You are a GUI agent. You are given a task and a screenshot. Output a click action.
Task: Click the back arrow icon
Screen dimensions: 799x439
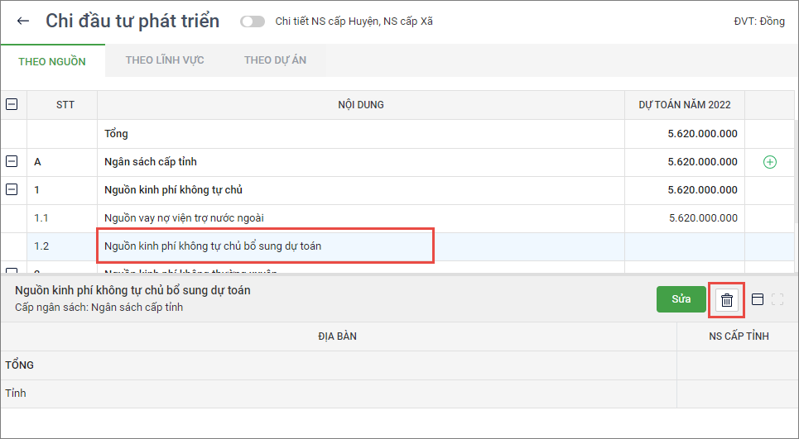pos(23,21)
